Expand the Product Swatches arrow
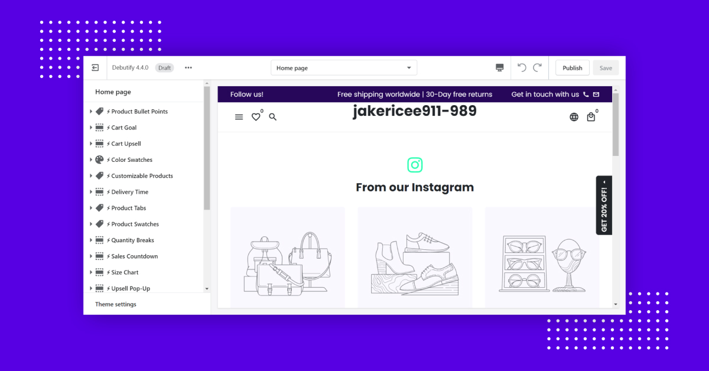This screenshot has width=709, height=371. (91, 224)
